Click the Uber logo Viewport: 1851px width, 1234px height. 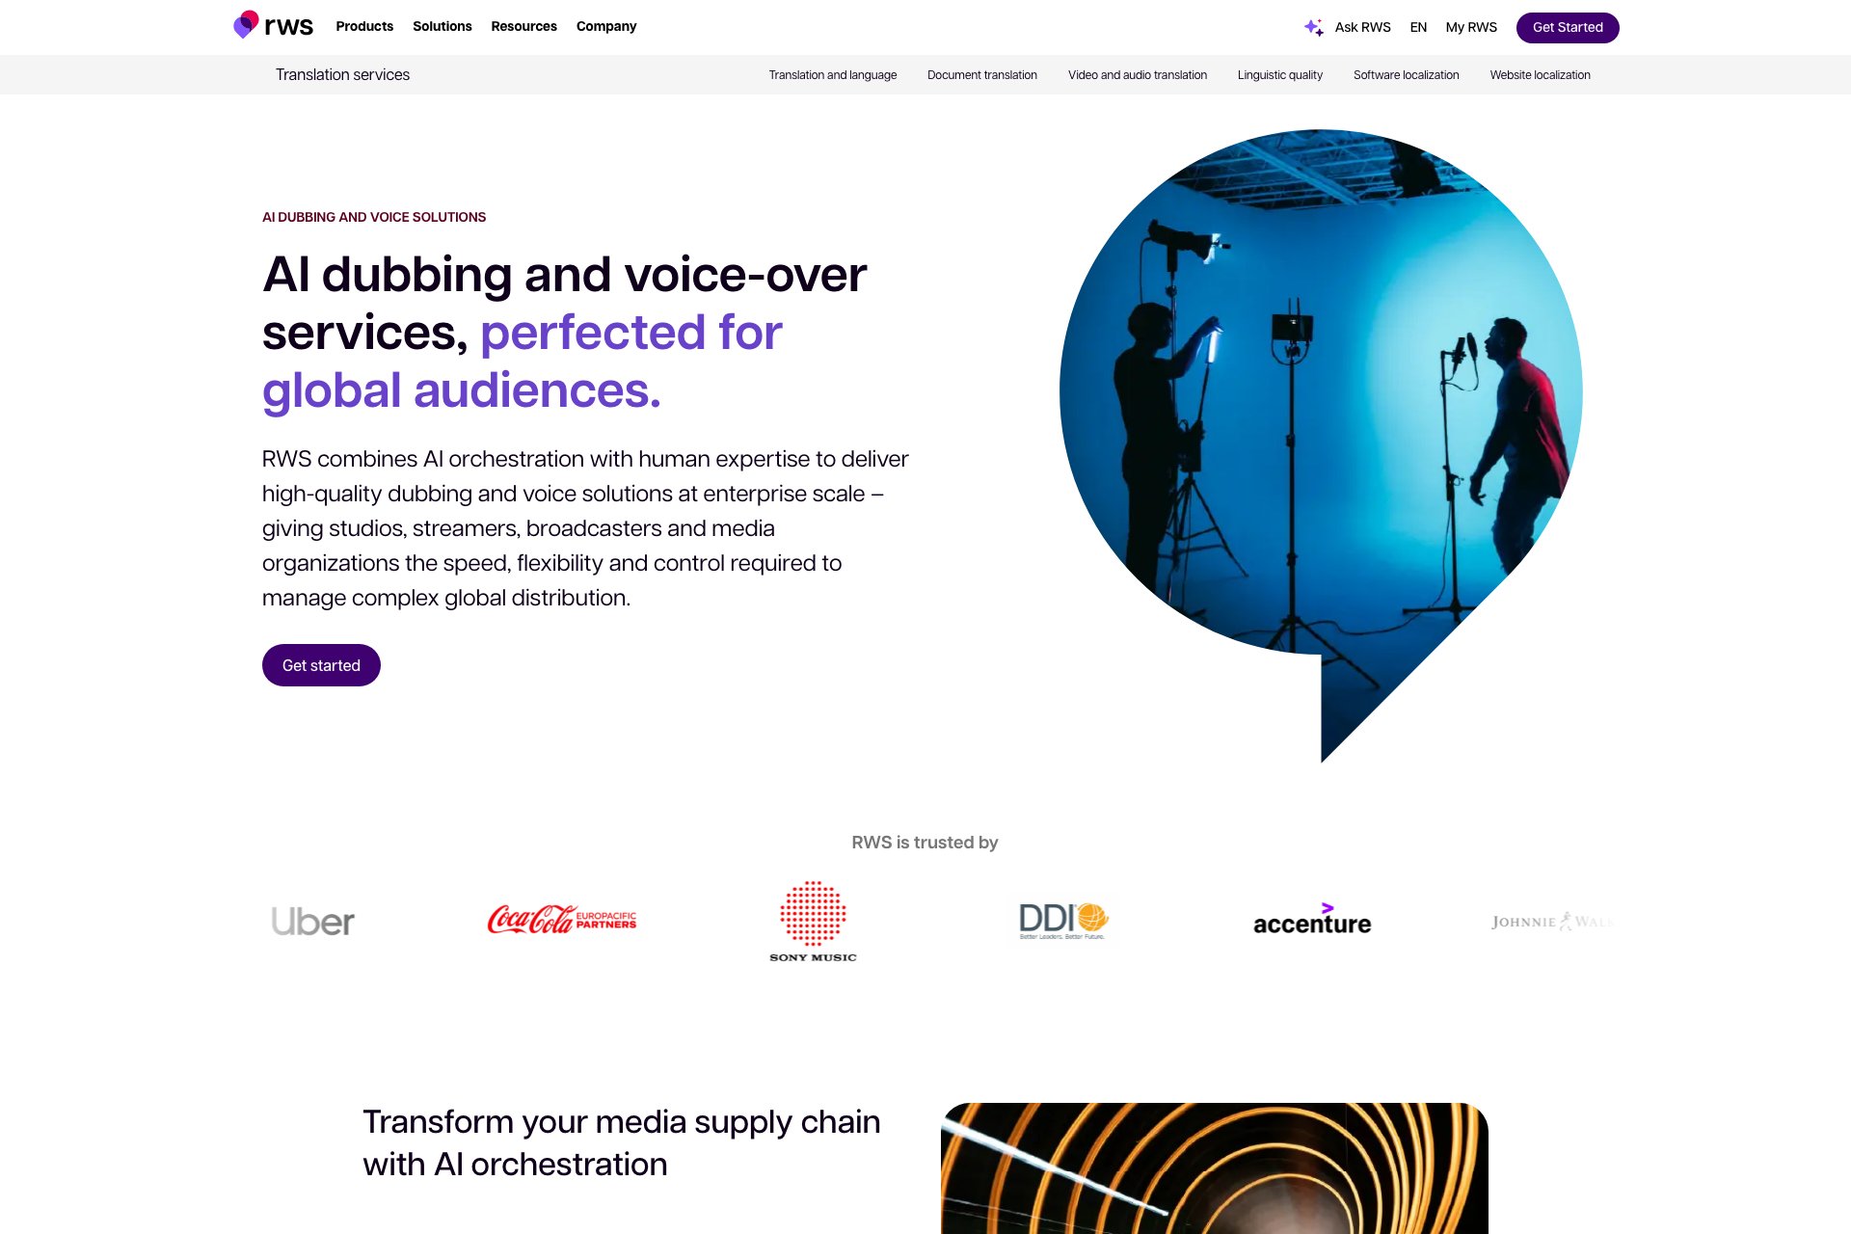coord(313,922)
